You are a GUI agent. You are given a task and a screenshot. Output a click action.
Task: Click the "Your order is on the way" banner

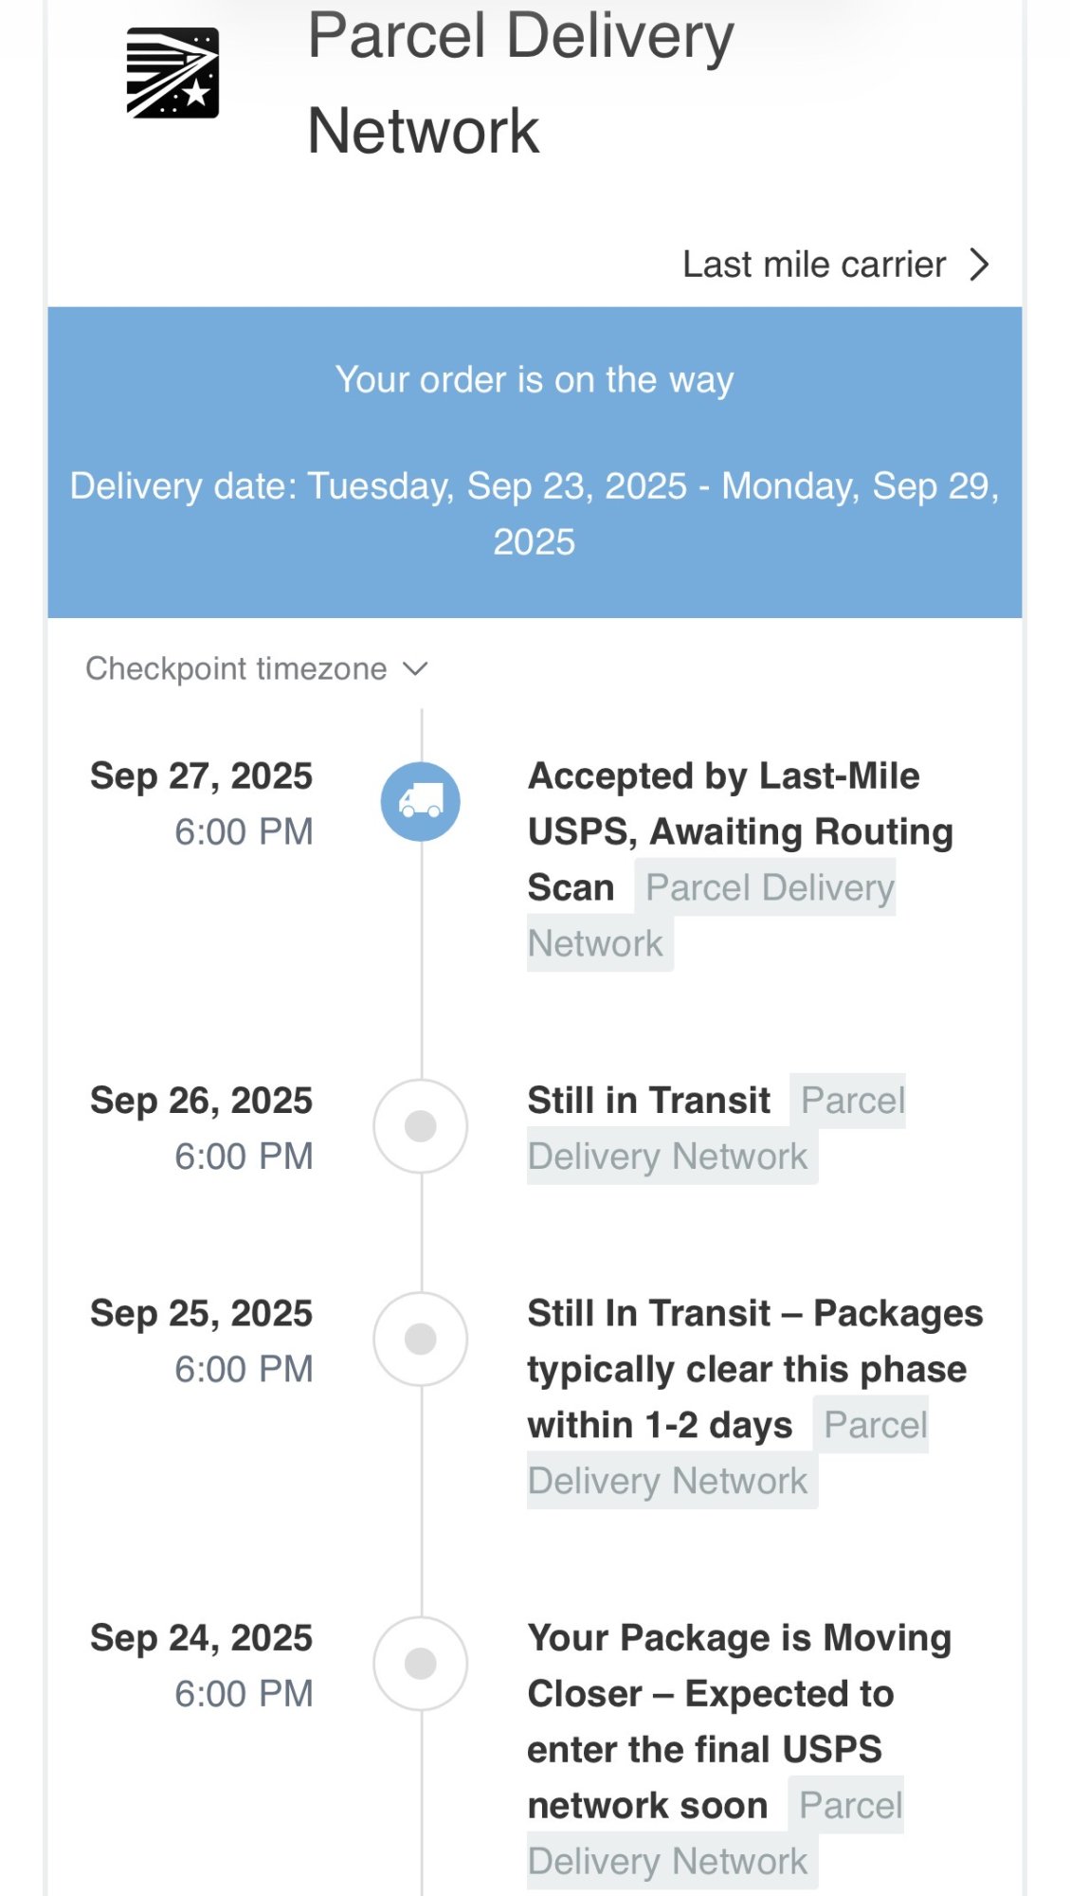[535, 380]
